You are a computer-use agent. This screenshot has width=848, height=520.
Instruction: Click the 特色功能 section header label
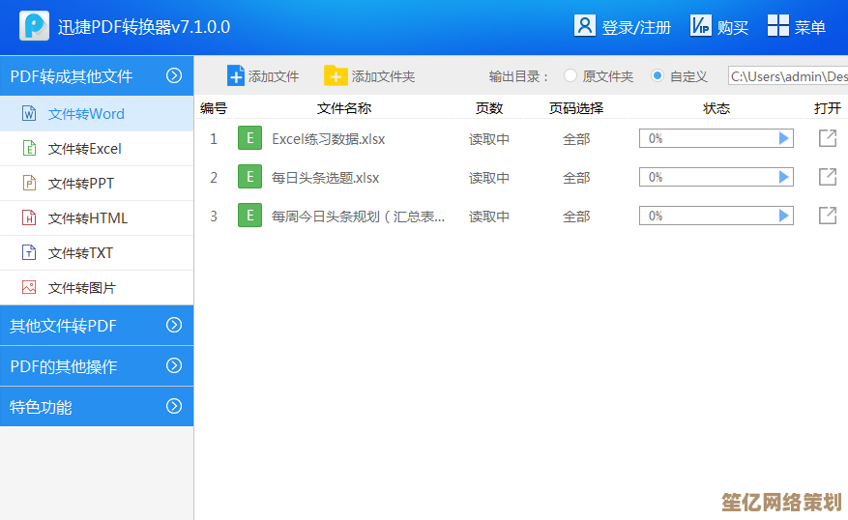pos(41,407)
